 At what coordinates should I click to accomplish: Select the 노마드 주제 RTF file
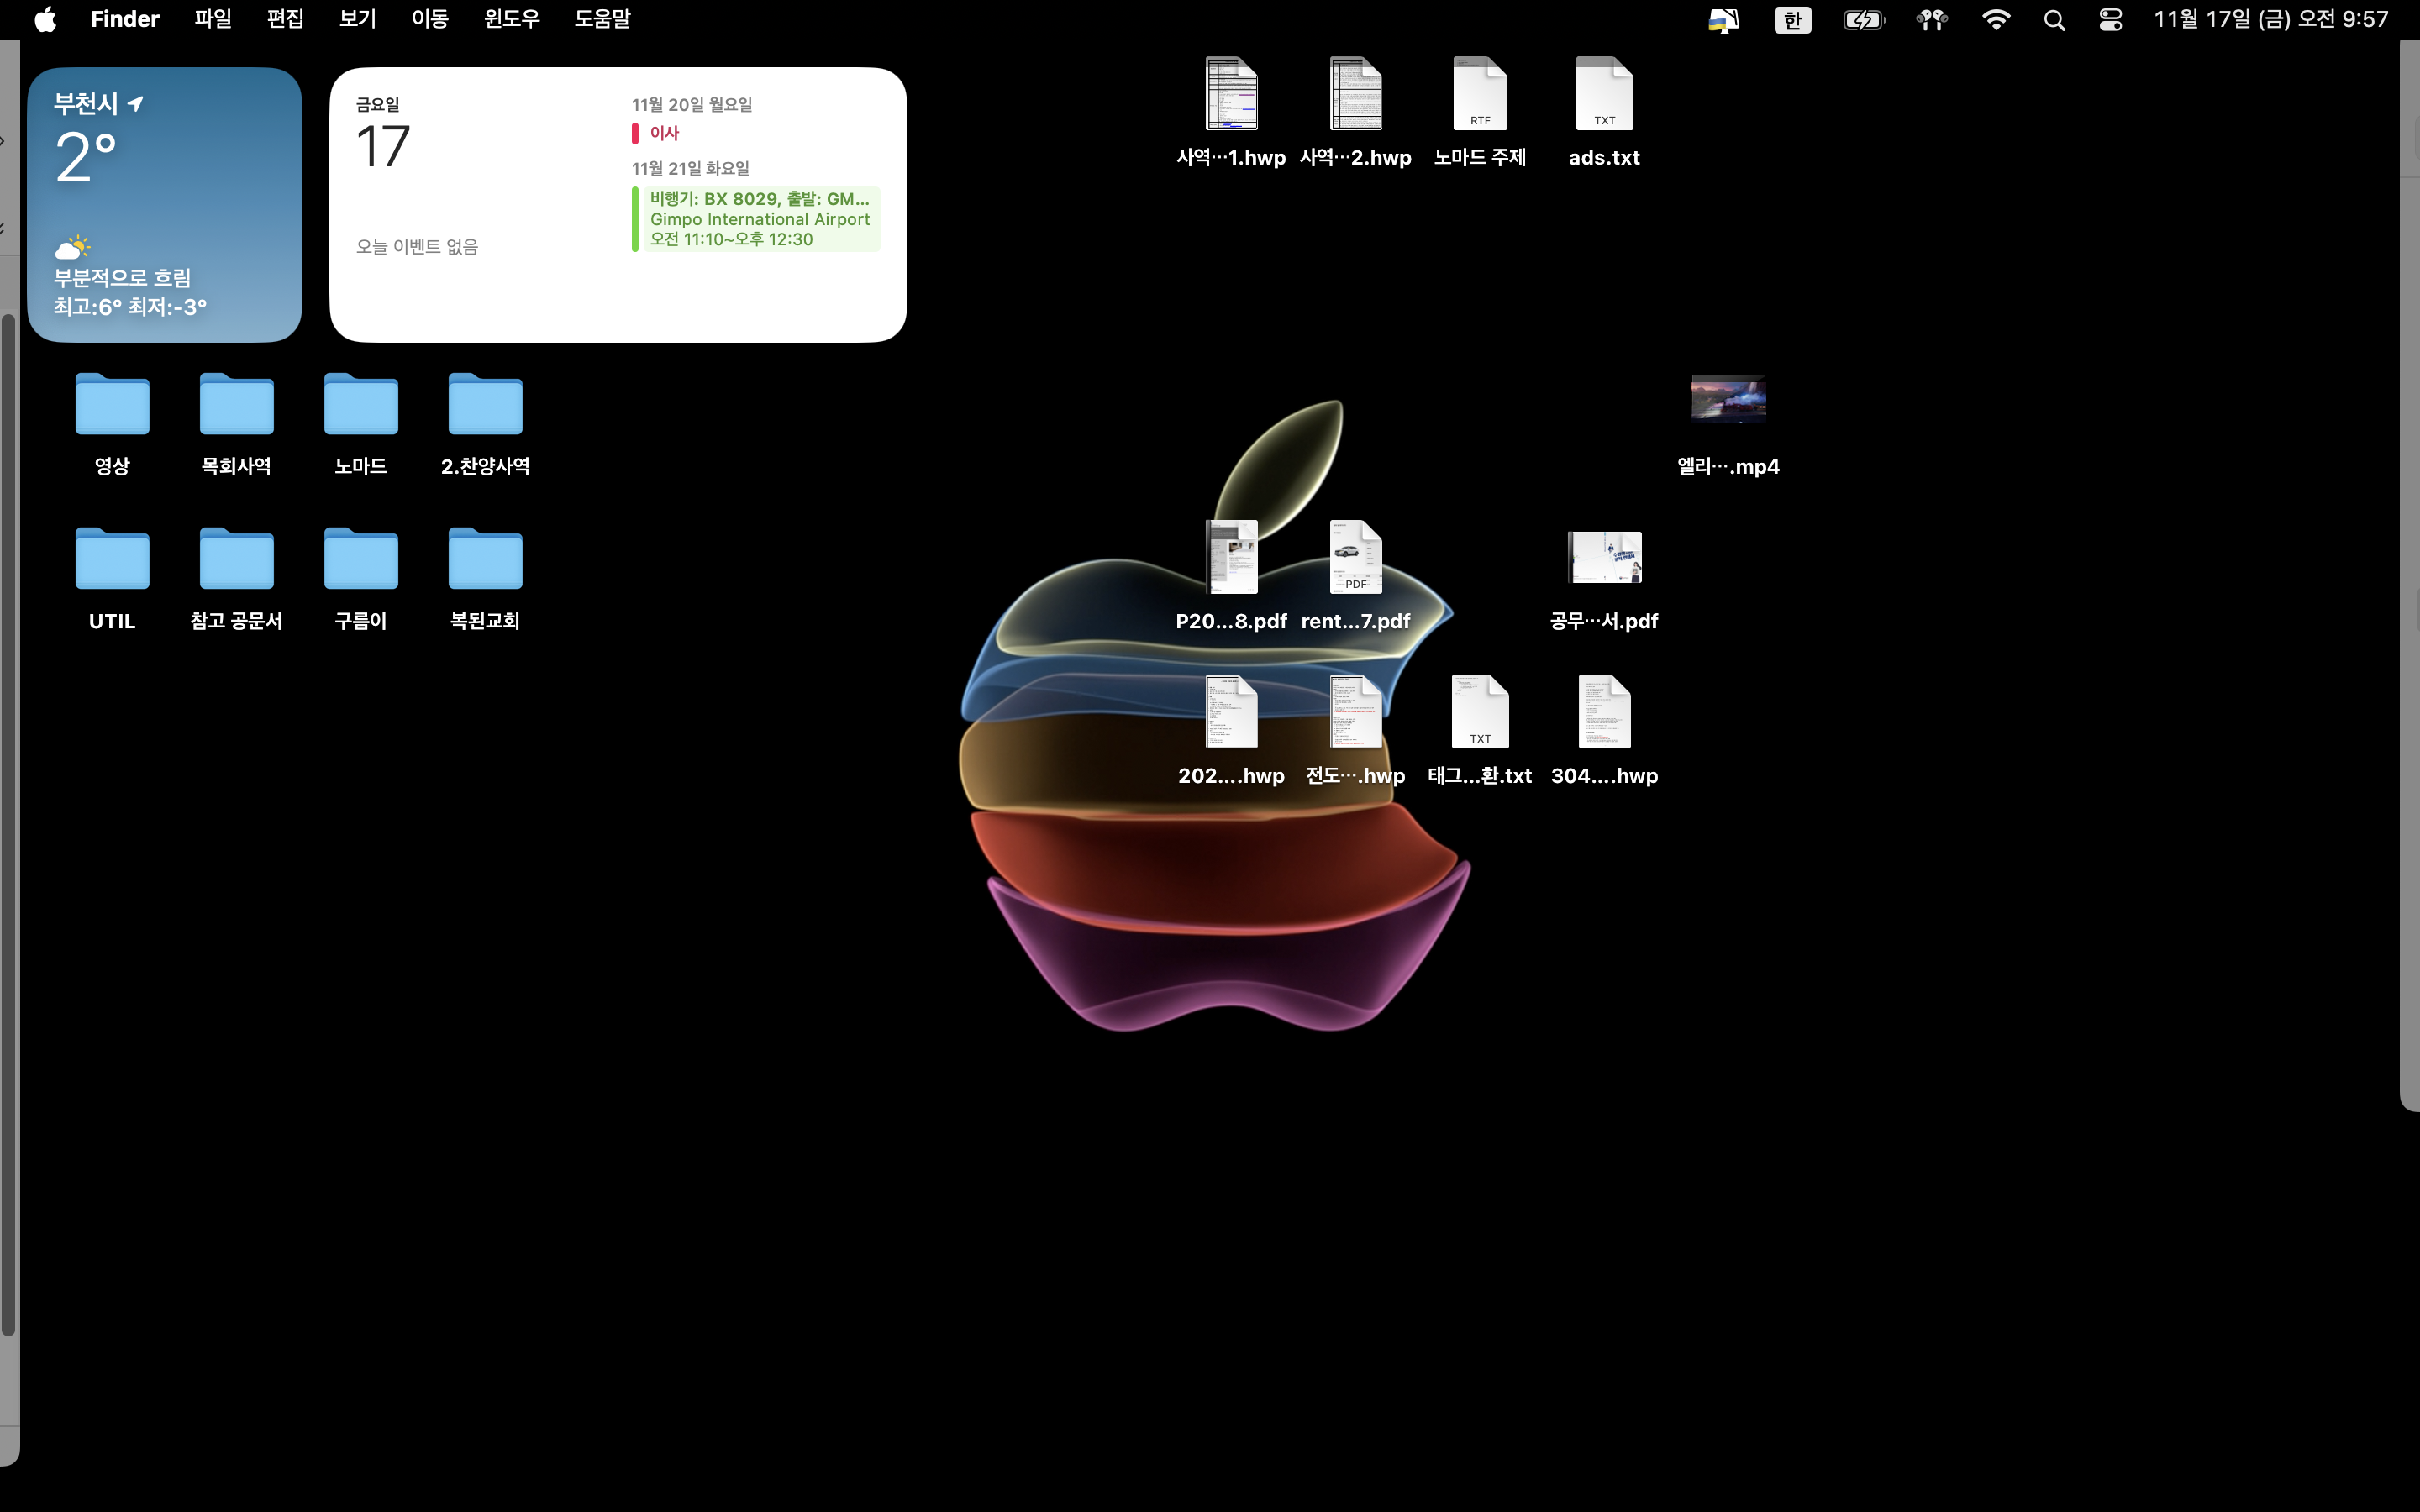1480,95
